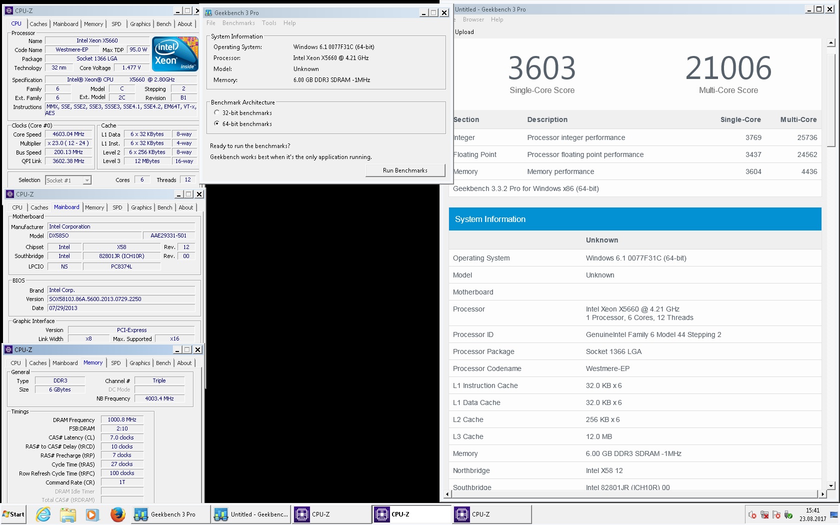Click the DRAM Frequency value 1000.8 MHz

click(x=122, y=419)
